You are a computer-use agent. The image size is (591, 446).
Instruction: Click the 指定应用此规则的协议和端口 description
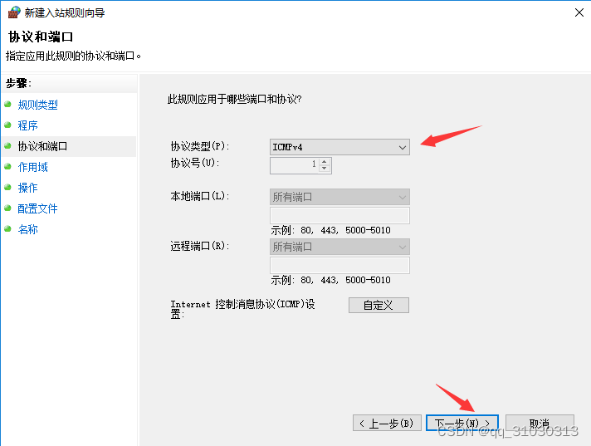[x=73, y=56]
